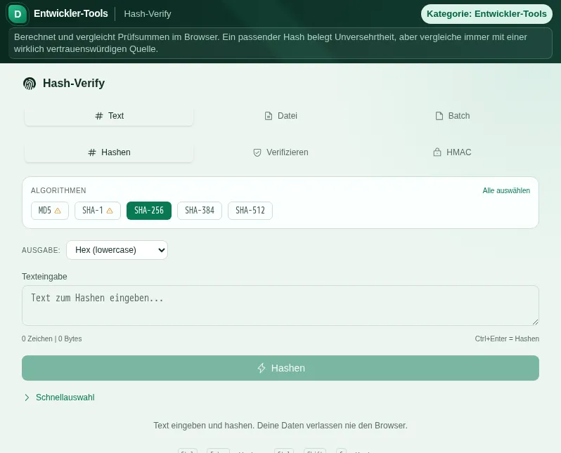Click the textarea resize handle corner
561x453 pixels.
coord(535,322)
